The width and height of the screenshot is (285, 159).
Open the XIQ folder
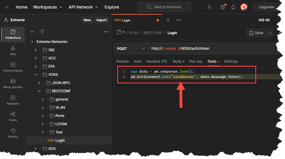[51, 50]
